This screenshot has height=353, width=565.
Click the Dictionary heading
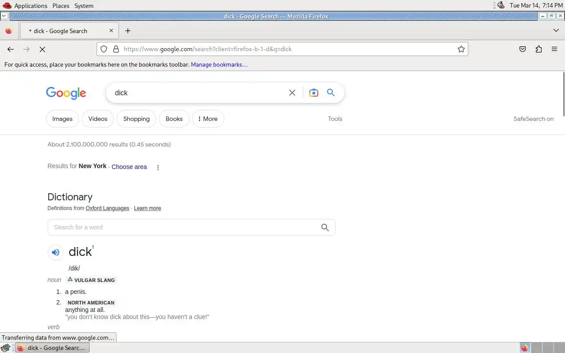click(70, 197)
